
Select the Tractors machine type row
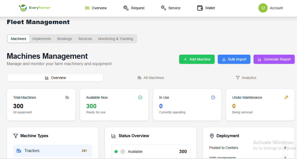53,151
